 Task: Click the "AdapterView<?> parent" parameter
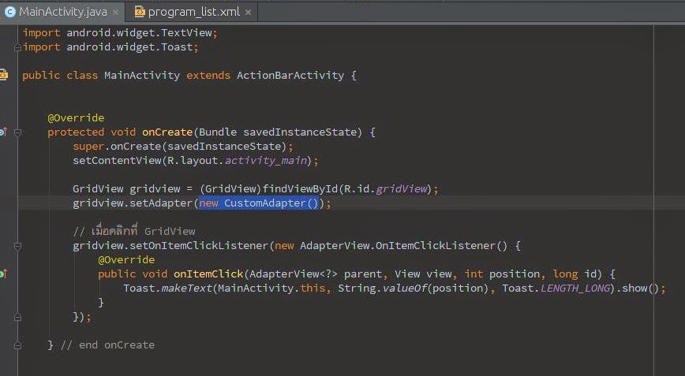click(316, 274)
